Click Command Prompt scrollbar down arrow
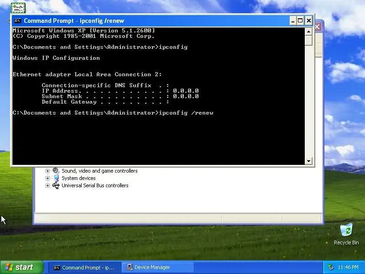 (x=308, y=161)
